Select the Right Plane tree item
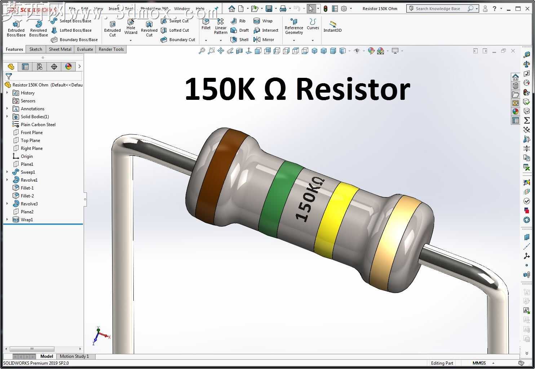 coord(27,148)
